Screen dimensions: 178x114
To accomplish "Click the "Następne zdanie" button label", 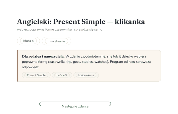I will coord(75,106).
